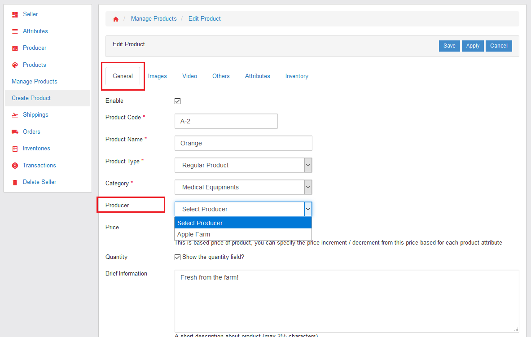The width and height of the screenshot is (531, 337).
Task: Click the Products palette icon
Action: click(15, 65)
